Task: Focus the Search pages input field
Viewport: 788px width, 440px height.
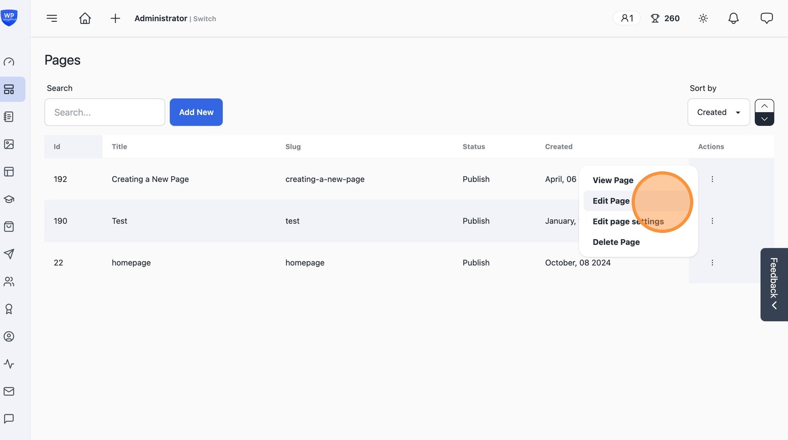Action: click(x=105, y=112)
